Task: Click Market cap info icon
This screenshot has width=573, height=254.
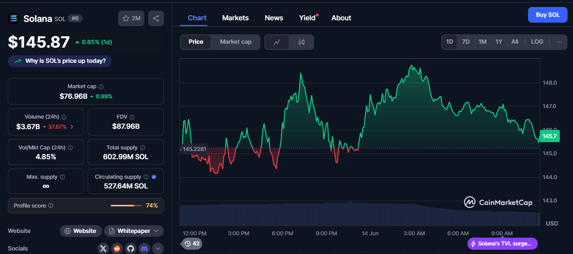Action: coord(101,87)
